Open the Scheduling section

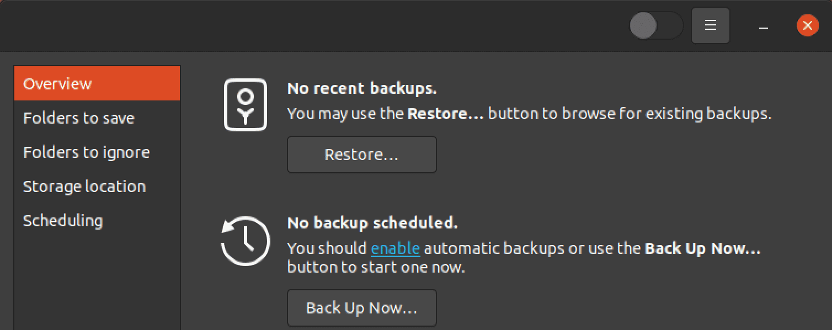63,221
